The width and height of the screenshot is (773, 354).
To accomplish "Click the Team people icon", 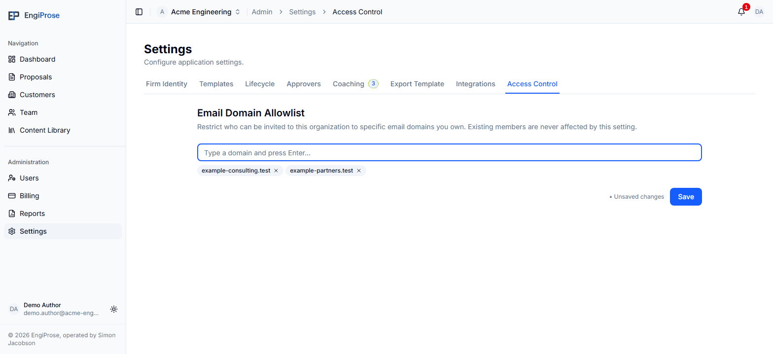I will click(x=12, y=112).
